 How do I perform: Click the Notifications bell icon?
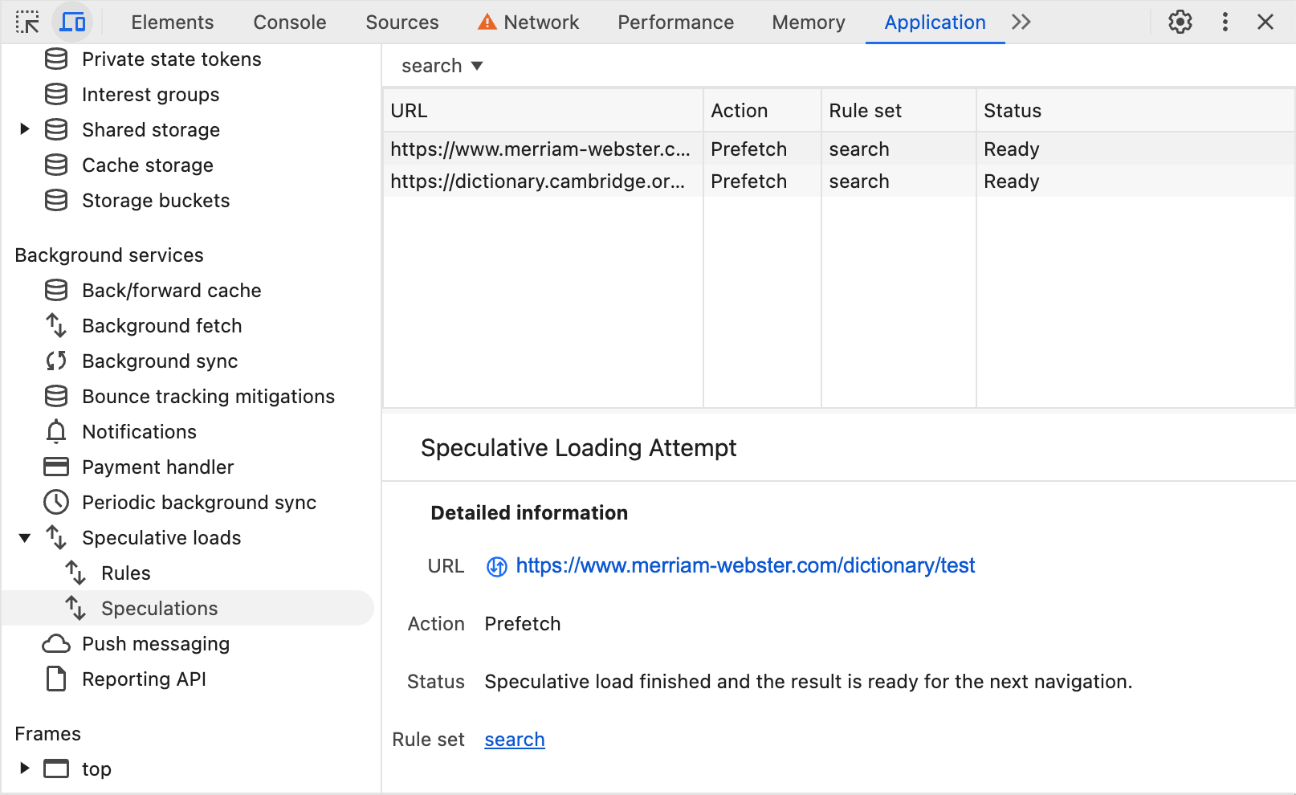coord(55,431)
